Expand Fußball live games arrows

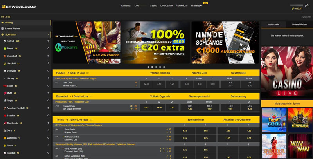pos(87,73)
